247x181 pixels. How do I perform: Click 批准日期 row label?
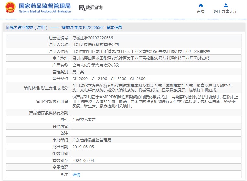(60, 147)
